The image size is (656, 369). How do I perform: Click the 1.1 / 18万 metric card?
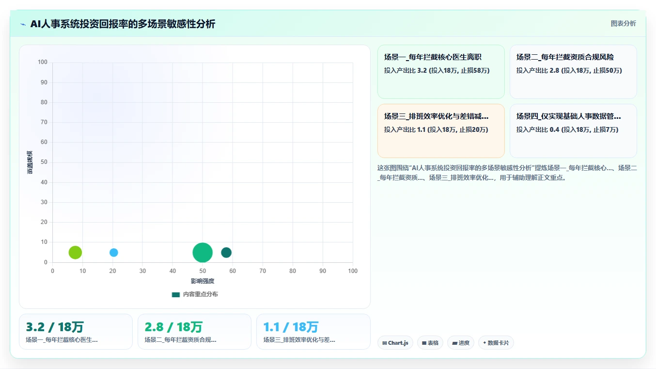coord(313,332)
